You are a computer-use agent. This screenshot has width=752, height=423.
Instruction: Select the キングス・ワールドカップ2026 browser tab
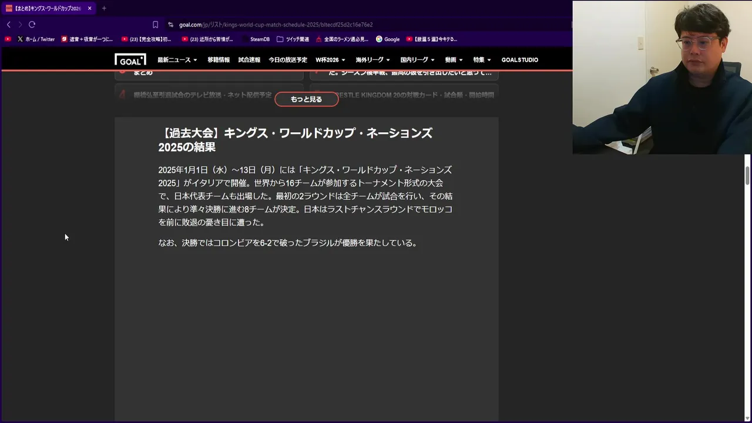[48, 8]
